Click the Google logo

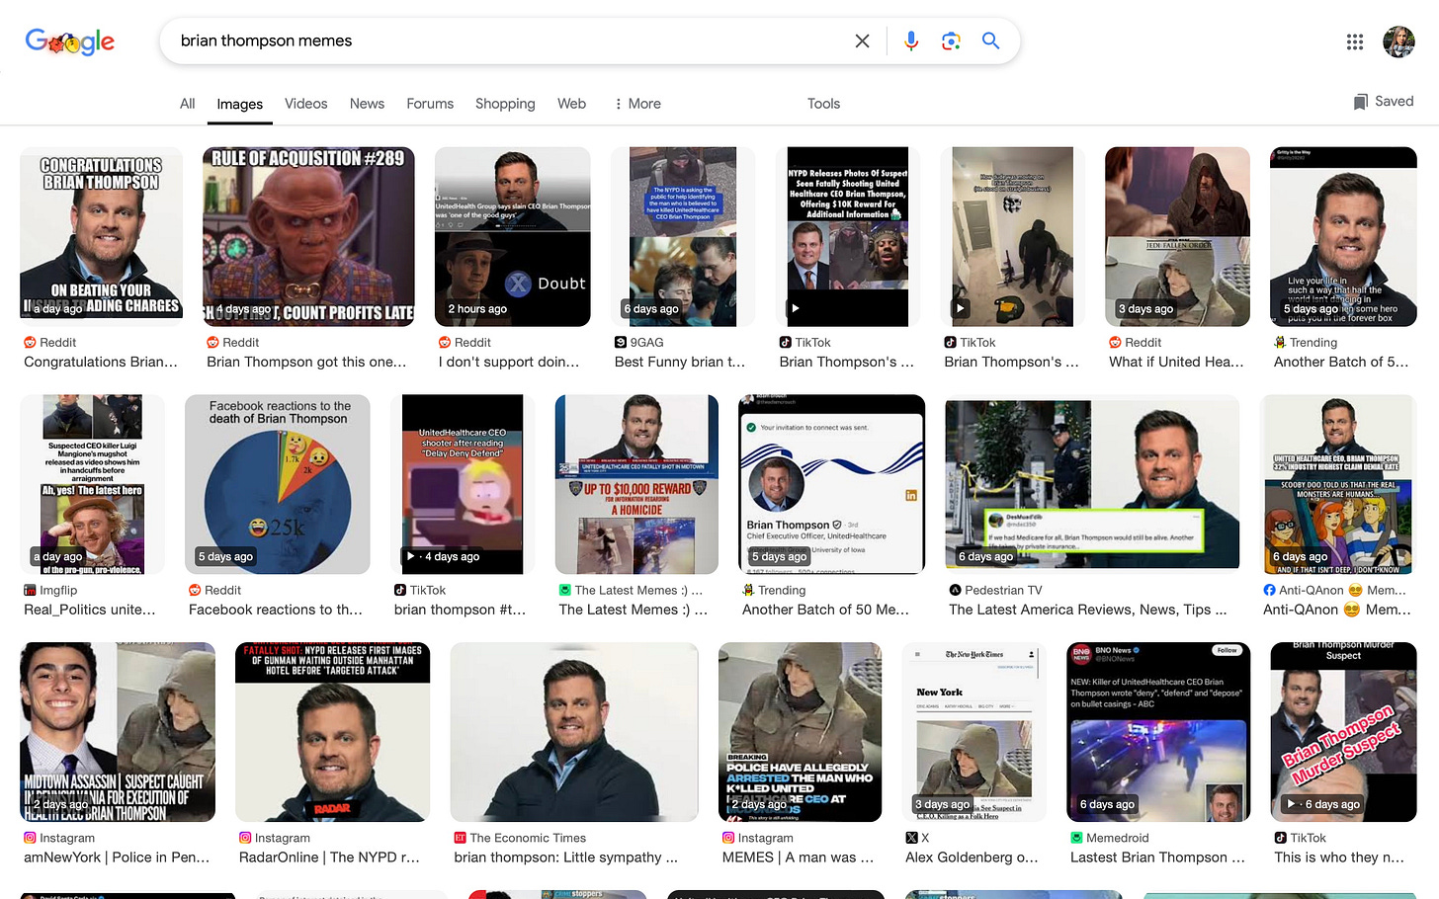69,41
